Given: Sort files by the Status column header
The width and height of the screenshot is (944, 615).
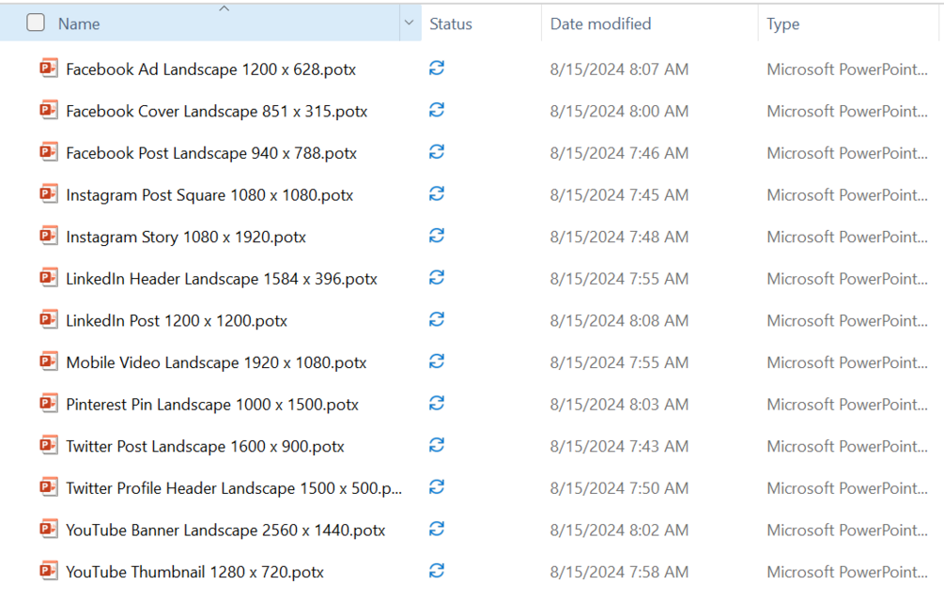Looking at the screenshot, I should tap(451, 24).
